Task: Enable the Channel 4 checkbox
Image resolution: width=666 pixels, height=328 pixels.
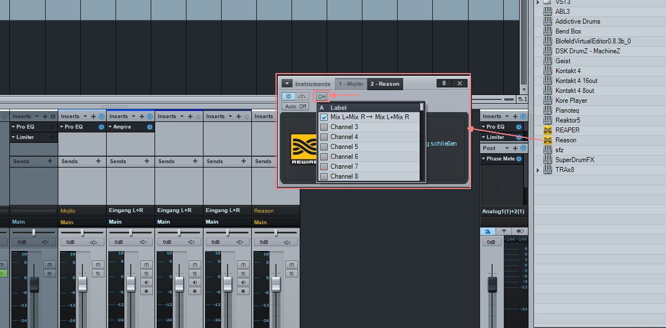Action: click(324, 137)
